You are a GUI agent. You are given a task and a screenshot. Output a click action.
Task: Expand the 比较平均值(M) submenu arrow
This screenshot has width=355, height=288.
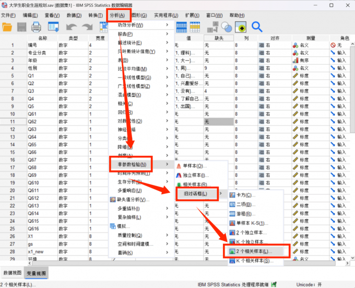click(167, 68)
